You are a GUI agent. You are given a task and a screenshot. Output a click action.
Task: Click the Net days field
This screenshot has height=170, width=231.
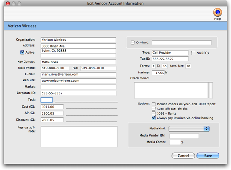tap(188, 66)
